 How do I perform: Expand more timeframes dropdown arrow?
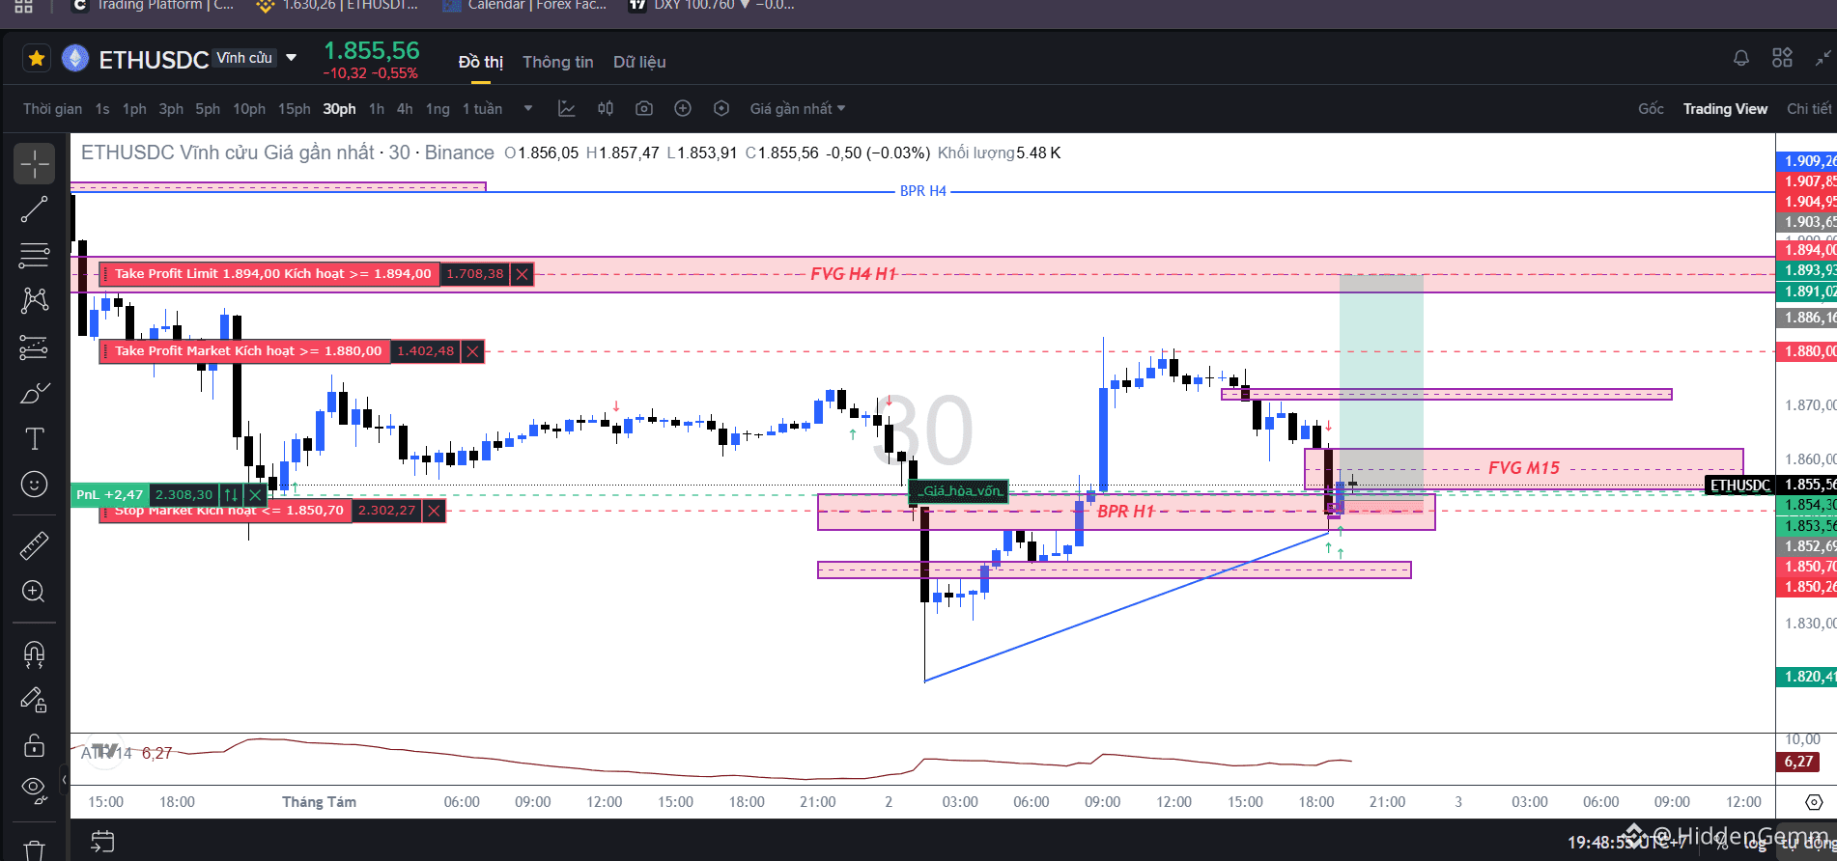click(528, 108)
